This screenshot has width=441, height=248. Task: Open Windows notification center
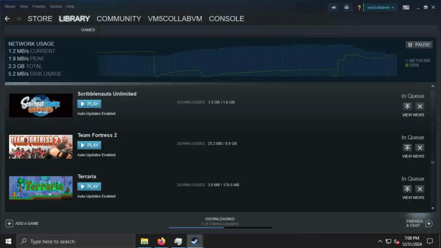point(430,241)
